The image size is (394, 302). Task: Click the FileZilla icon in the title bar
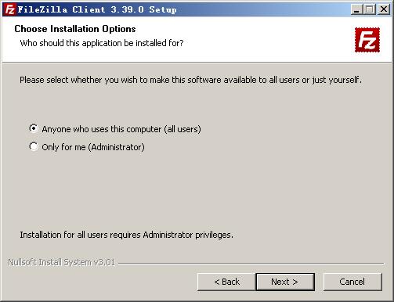[x=9, y=9]
